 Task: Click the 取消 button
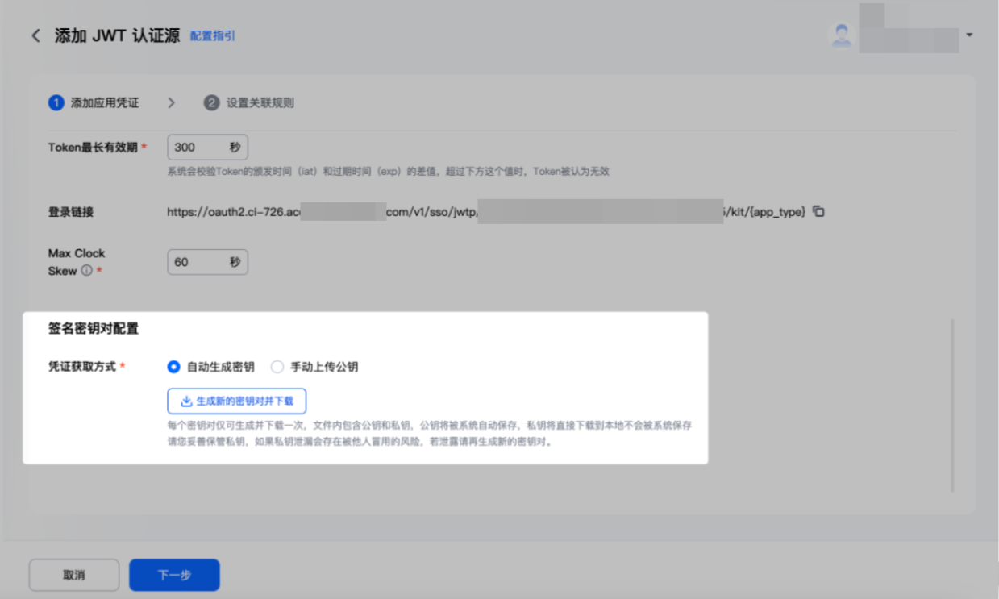click(x=74, y=575)
